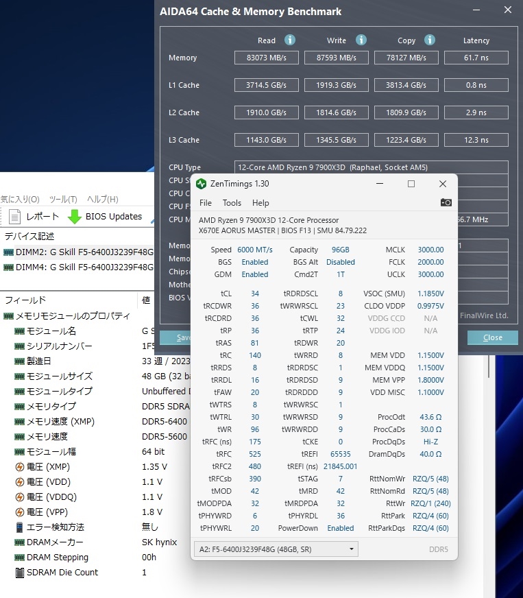Click the green BIOS Updates arrow icon
The image size is (523, 598).
[75, 216]
